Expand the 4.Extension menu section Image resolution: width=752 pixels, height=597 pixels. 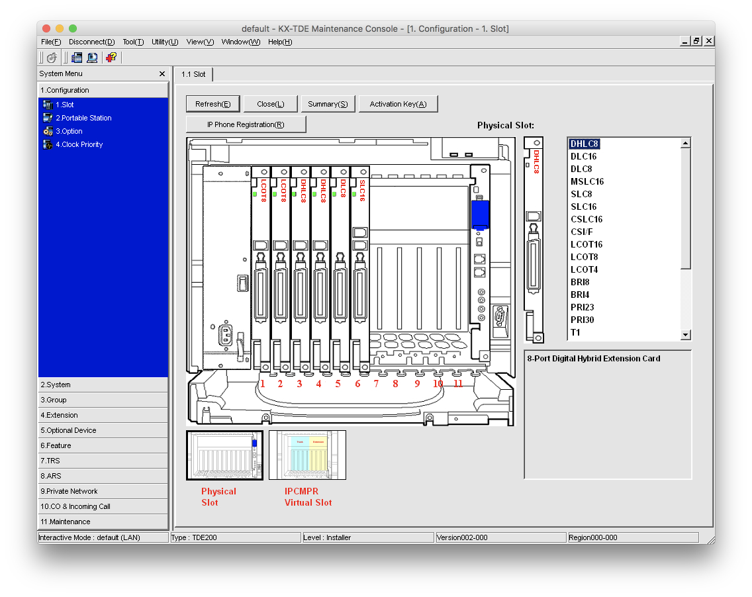103,415
